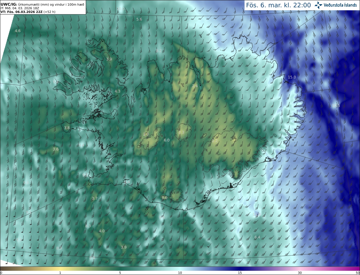The image size is (360, 275).
Task: Click the 1 tick on the color scale
Action: (60, 273)
